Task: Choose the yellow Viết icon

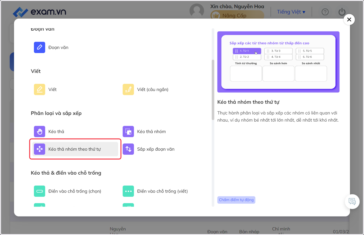Action: tap(39, 89)
